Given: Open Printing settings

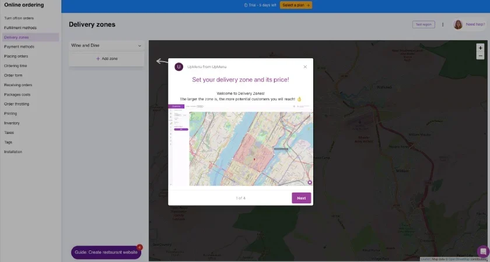Looking at the screenshot, I should [x=10, y=114].
